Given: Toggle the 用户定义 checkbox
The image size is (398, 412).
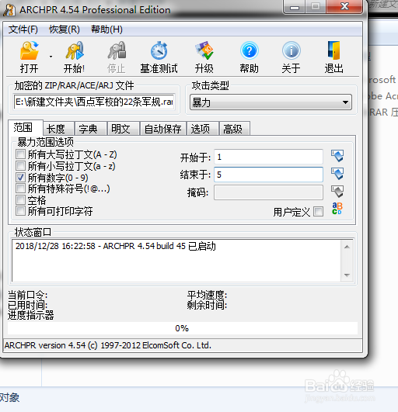Looking at the screenshot, I should 319,211.
